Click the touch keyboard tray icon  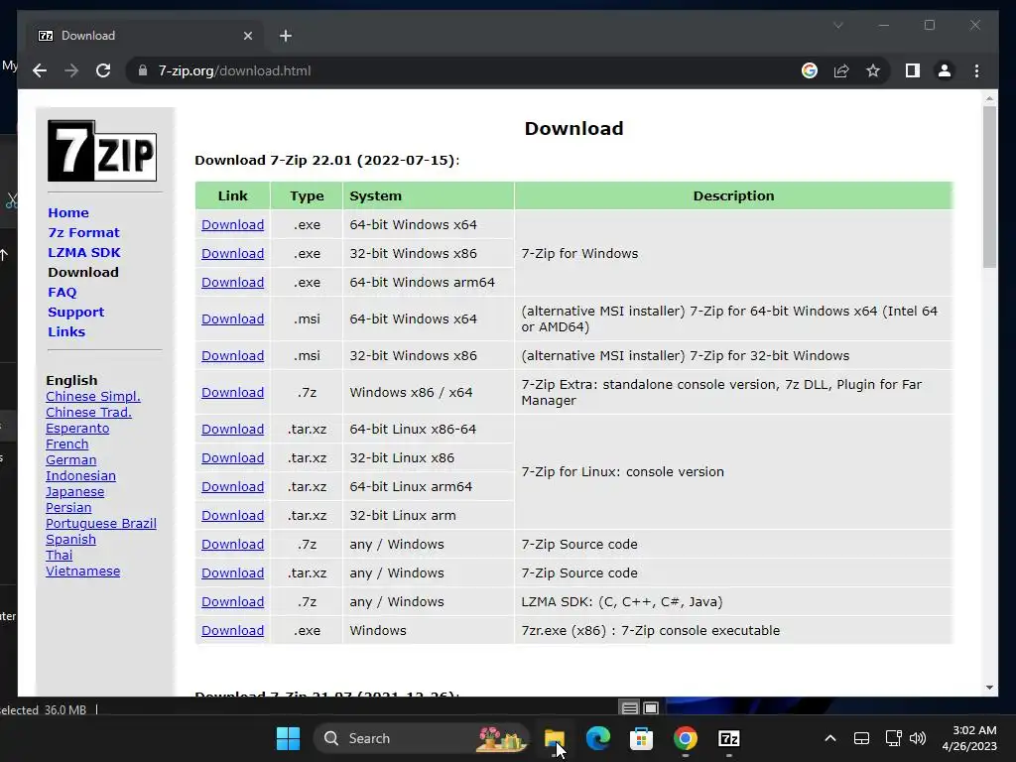pos(861,738)
